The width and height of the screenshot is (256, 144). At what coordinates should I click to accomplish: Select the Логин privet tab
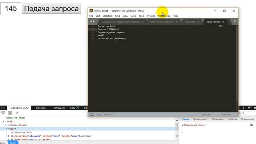click(x=213, y=22)
